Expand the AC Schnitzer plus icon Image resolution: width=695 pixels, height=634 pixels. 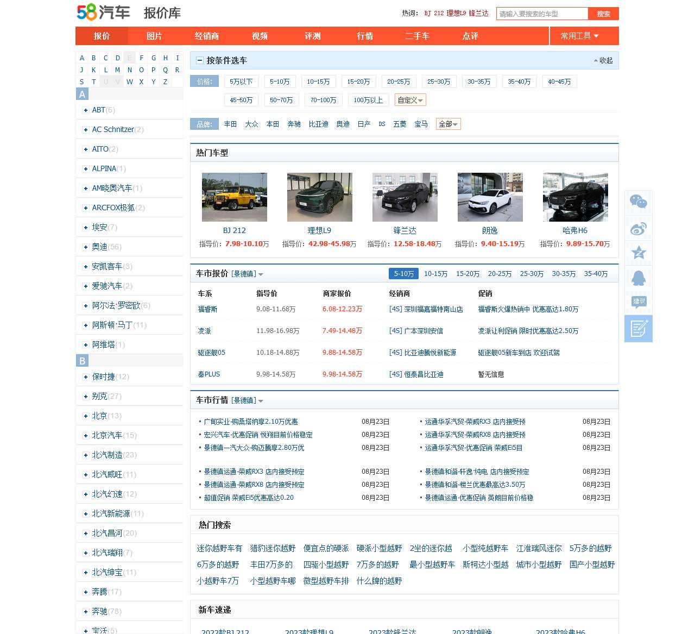click(85, 129)
